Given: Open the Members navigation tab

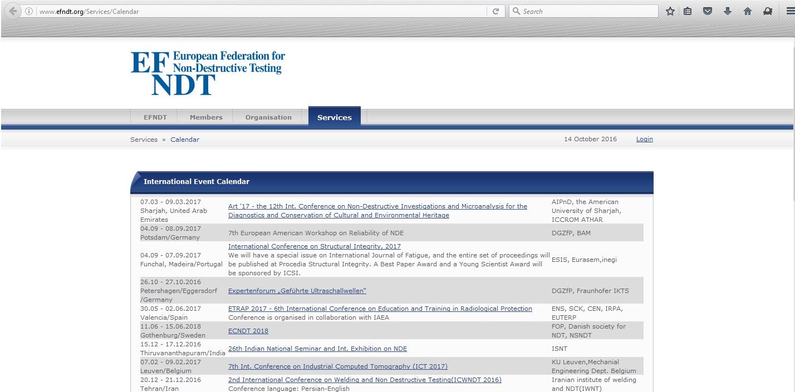Looking at the screenshot, I should coord(206,117).
